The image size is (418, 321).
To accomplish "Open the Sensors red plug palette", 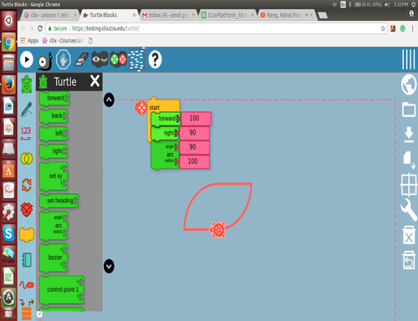I will pyautogui.click(x=27, y=285).
